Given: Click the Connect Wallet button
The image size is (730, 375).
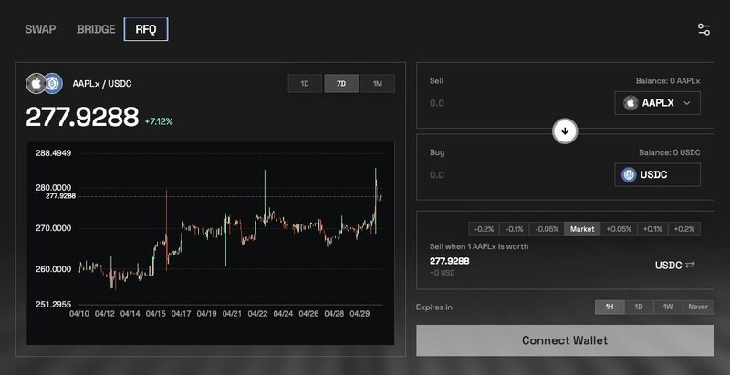Looking at the screenshot, I should (x=565, y=340).
